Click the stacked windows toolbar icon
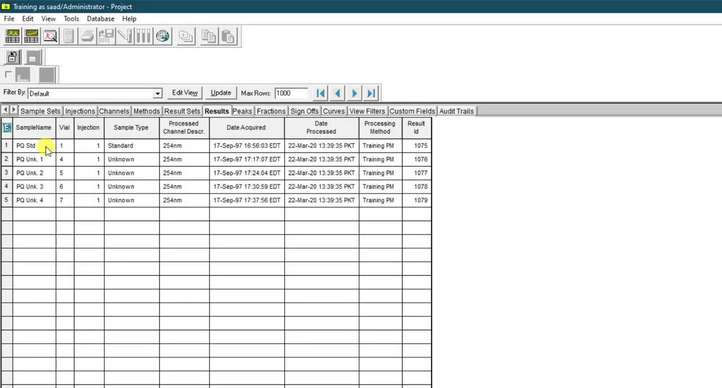The width and height of the screenshot is (722, 388). [x=186, y=37]
